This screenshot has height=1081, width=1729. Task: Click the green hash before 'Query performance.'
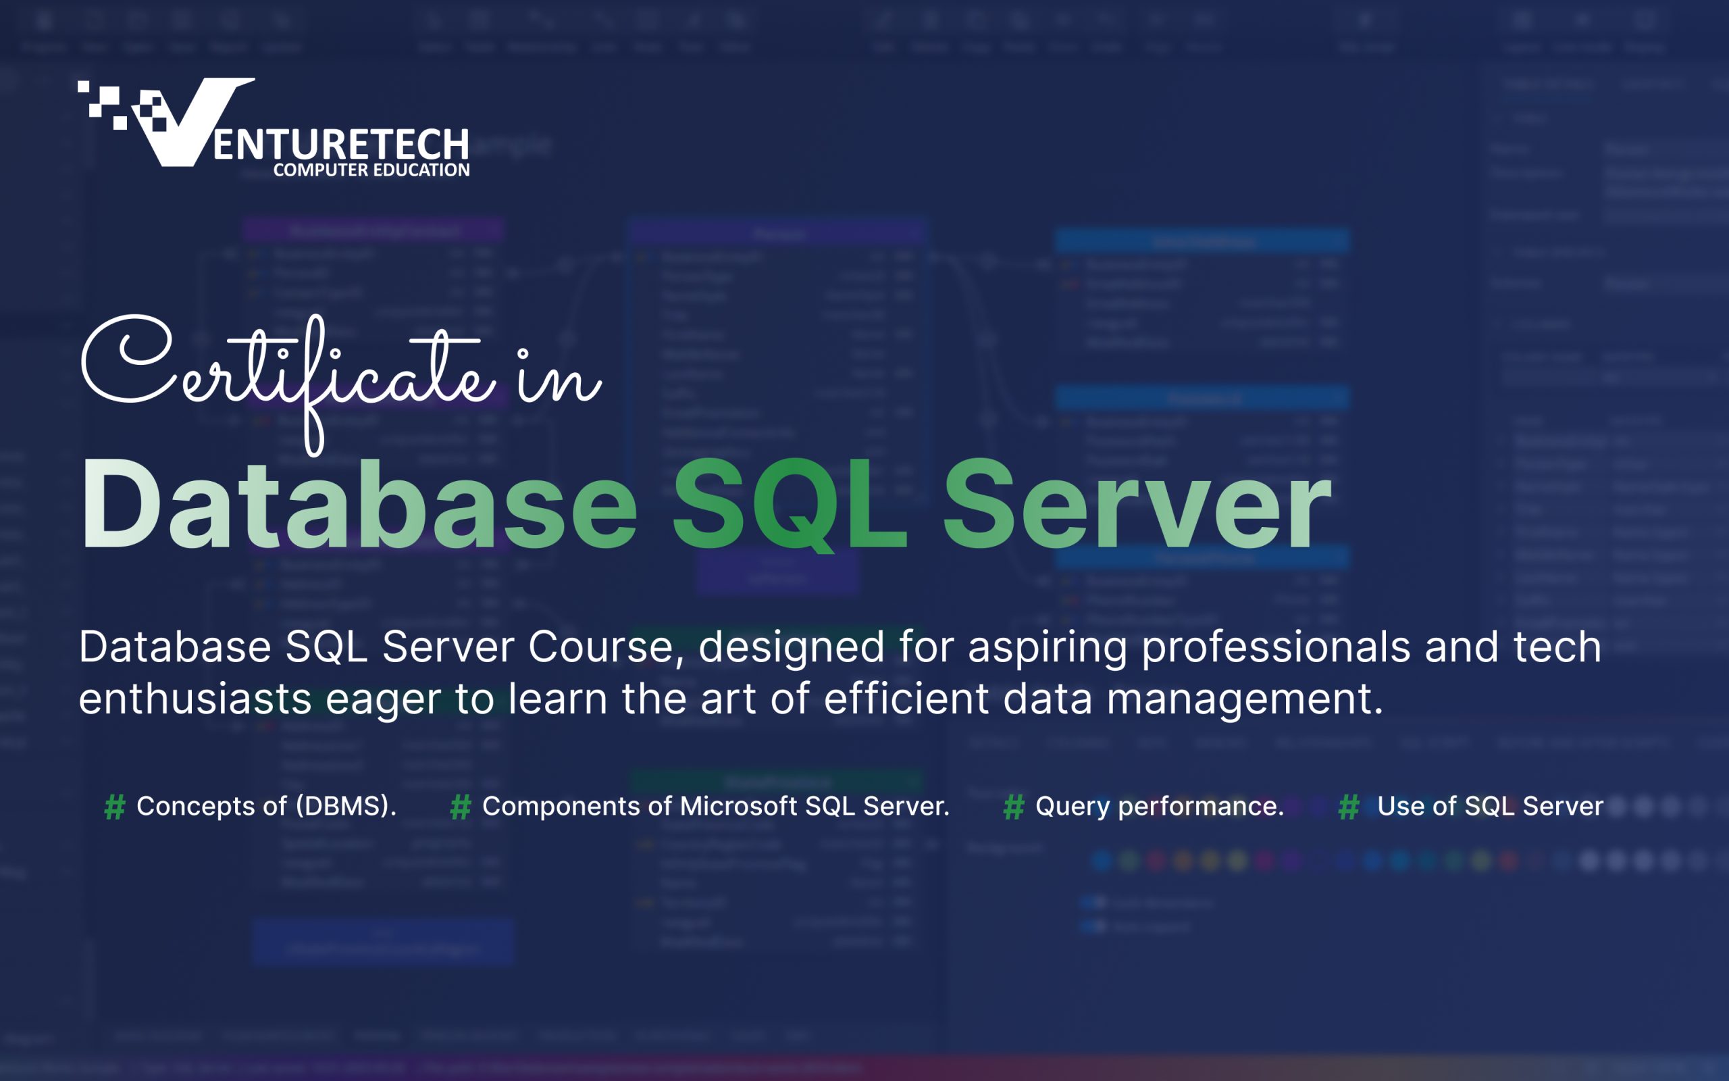pos(1014,807)
